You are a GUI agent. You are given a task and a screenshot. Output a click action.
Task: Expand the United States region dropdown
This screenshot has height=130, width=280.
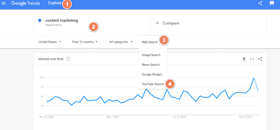(50, 42)
